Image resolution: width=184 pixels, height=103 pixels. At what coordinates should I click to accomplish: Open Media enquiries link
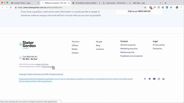127,52
